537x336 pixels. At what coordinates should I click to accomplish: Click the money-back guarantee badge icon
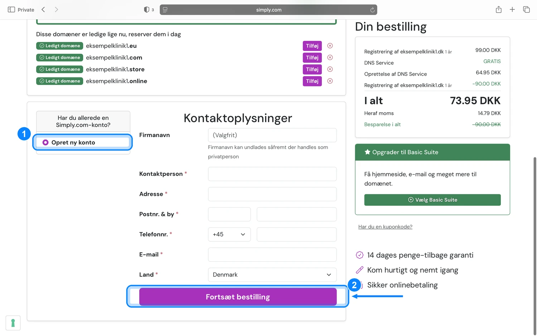point(359,255)
